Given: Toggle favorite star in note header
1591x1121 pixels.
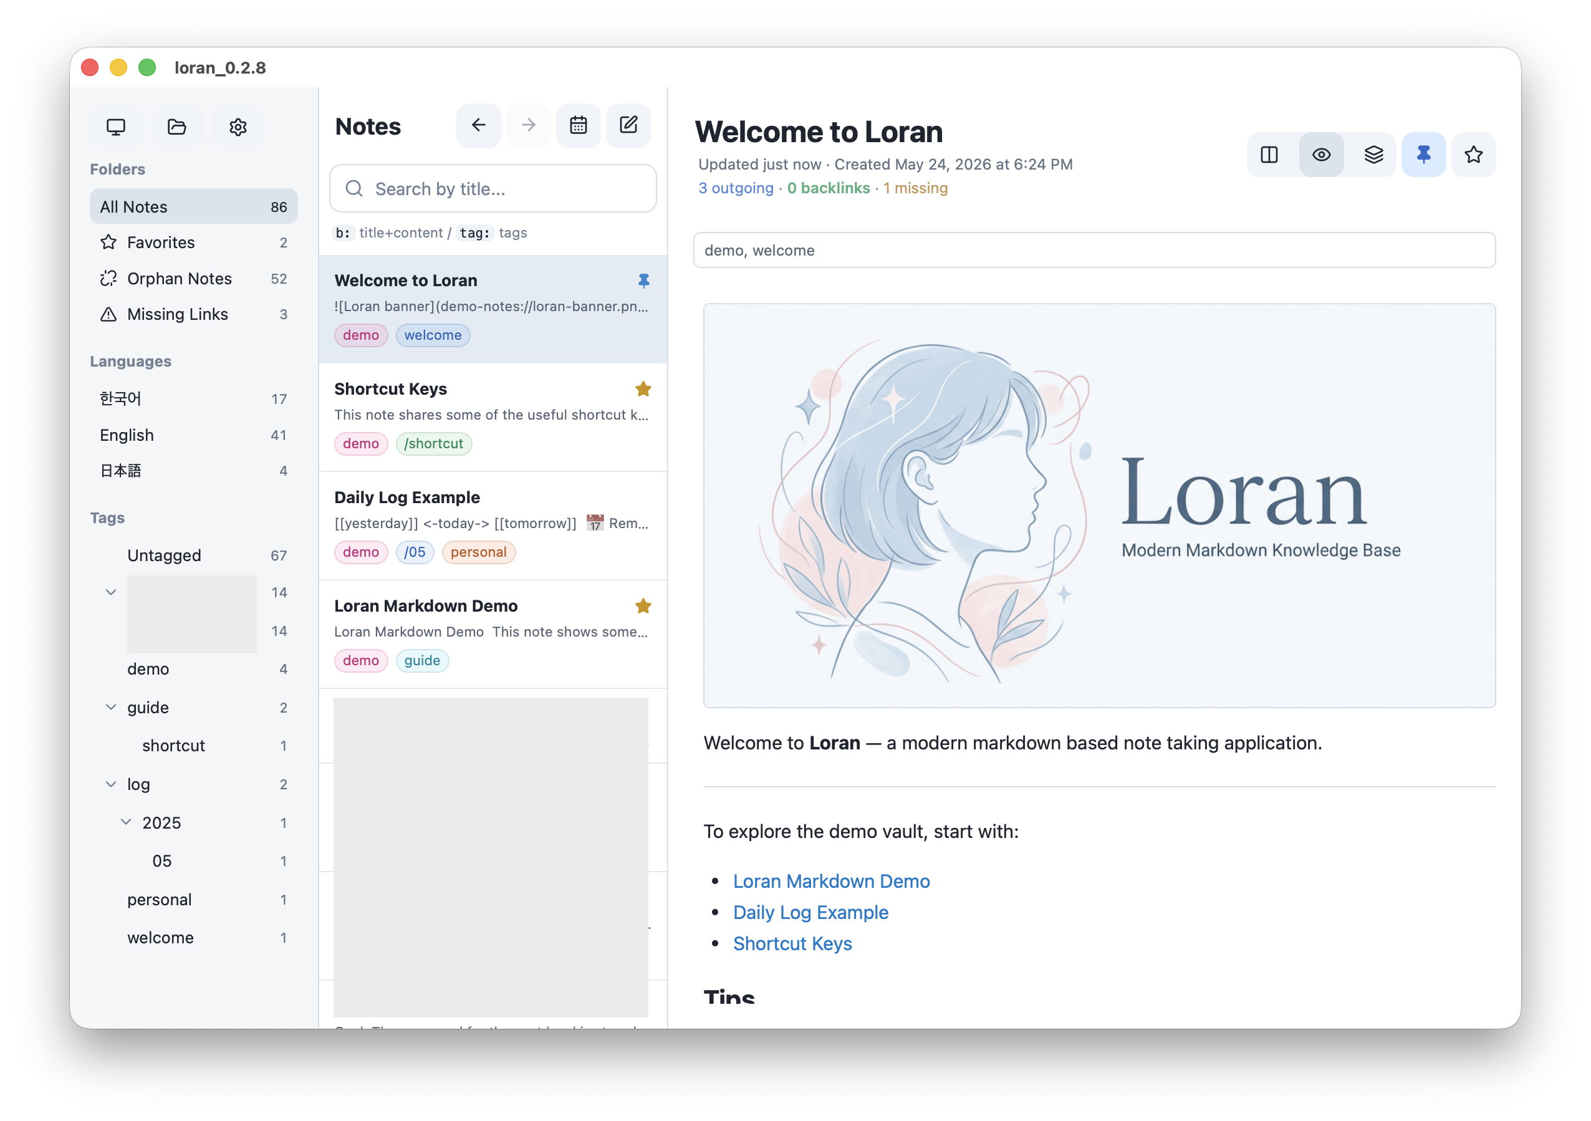Looking at the screenshot, I should [1473, 155].
